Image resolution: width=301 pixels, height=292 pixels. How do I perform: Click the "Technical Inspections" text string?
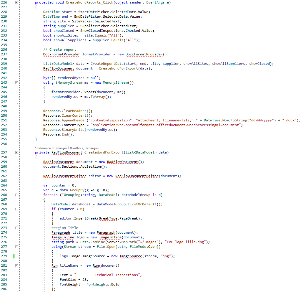(118, 275)
